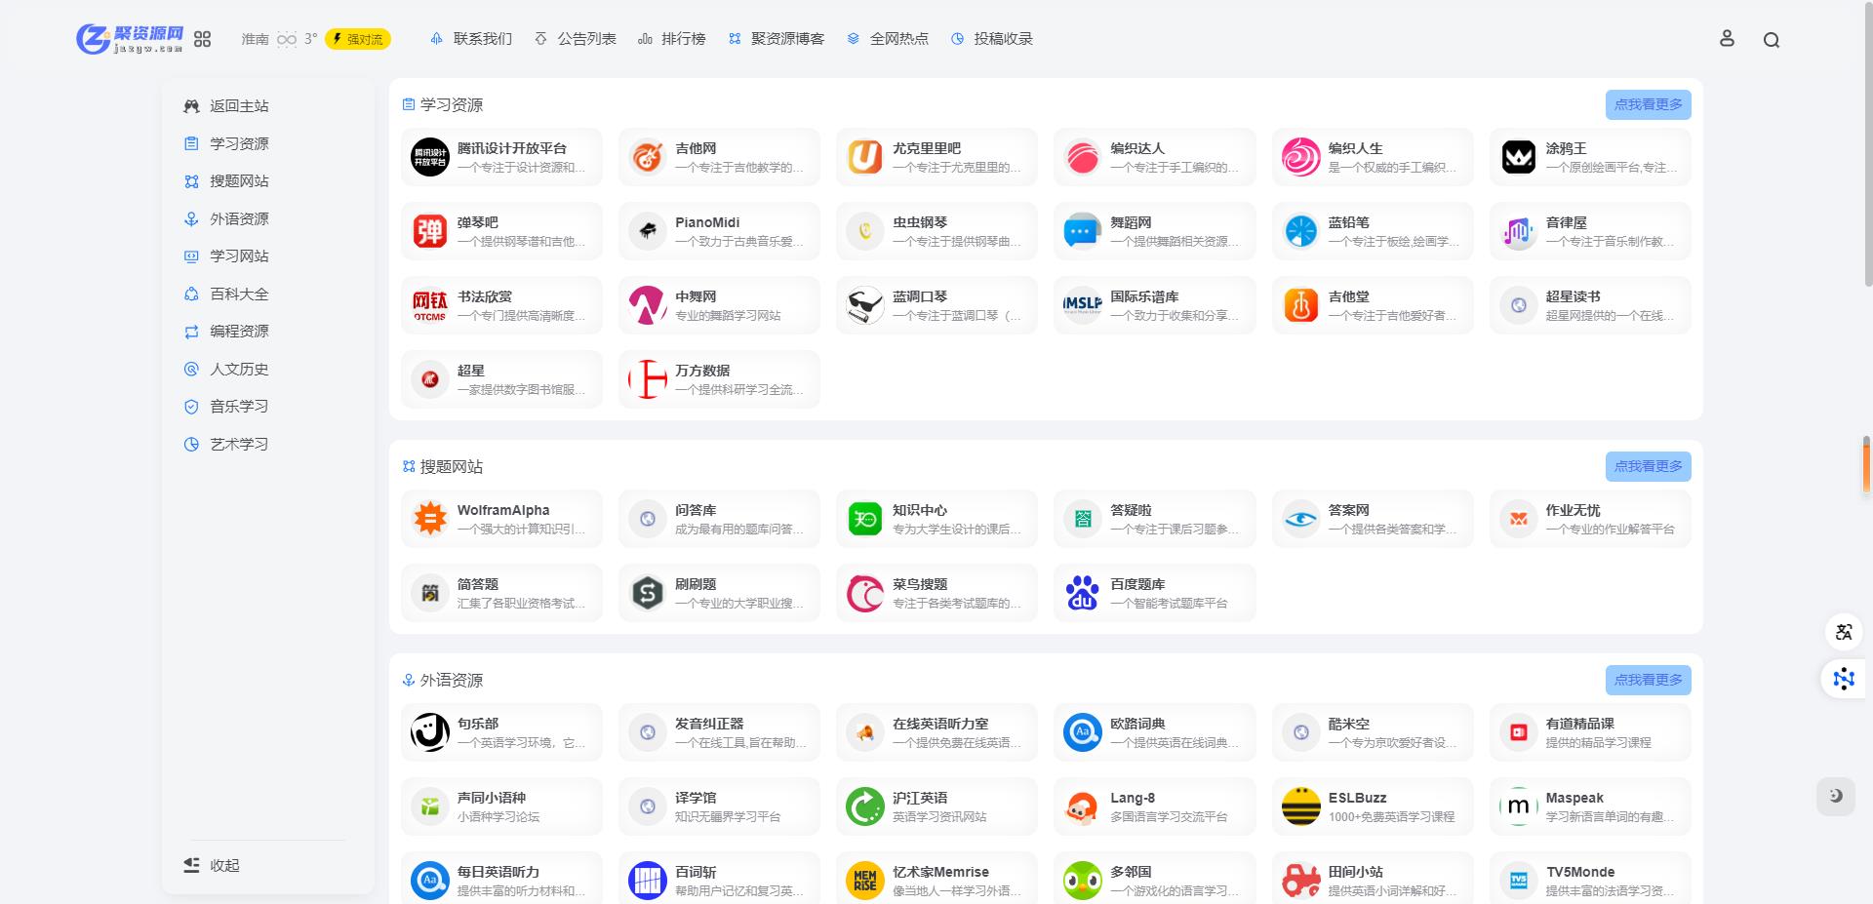Viewport: 1873px width, 904px height.
Task: Open the 联系我们 menu item
Action: (471, 39)
